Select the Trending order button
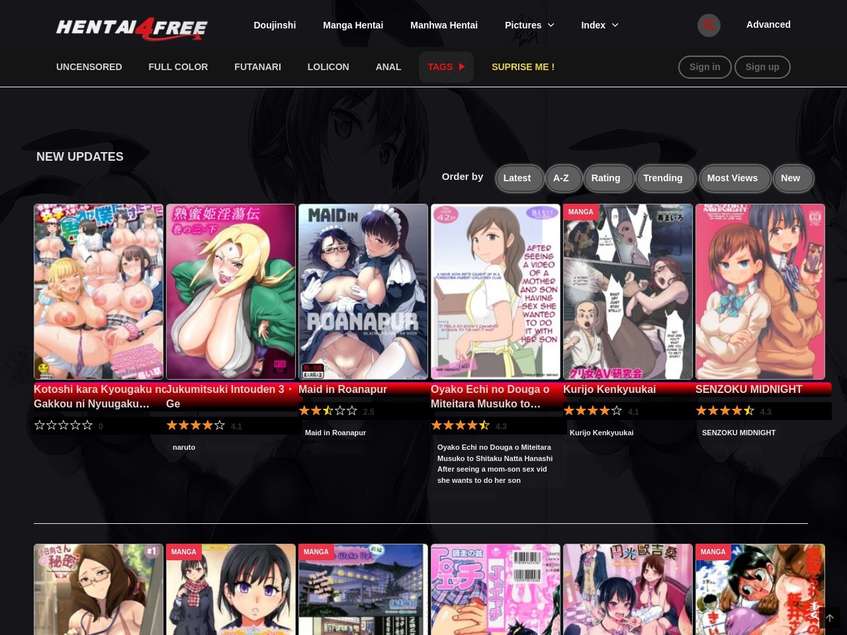 click(x=662, y=178)
